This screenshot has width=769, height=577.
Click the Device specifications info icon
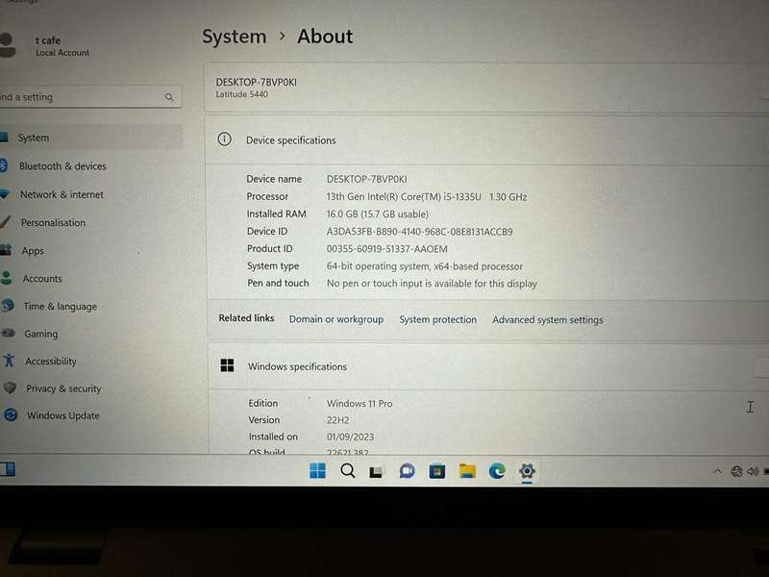(x=224, y=139)
